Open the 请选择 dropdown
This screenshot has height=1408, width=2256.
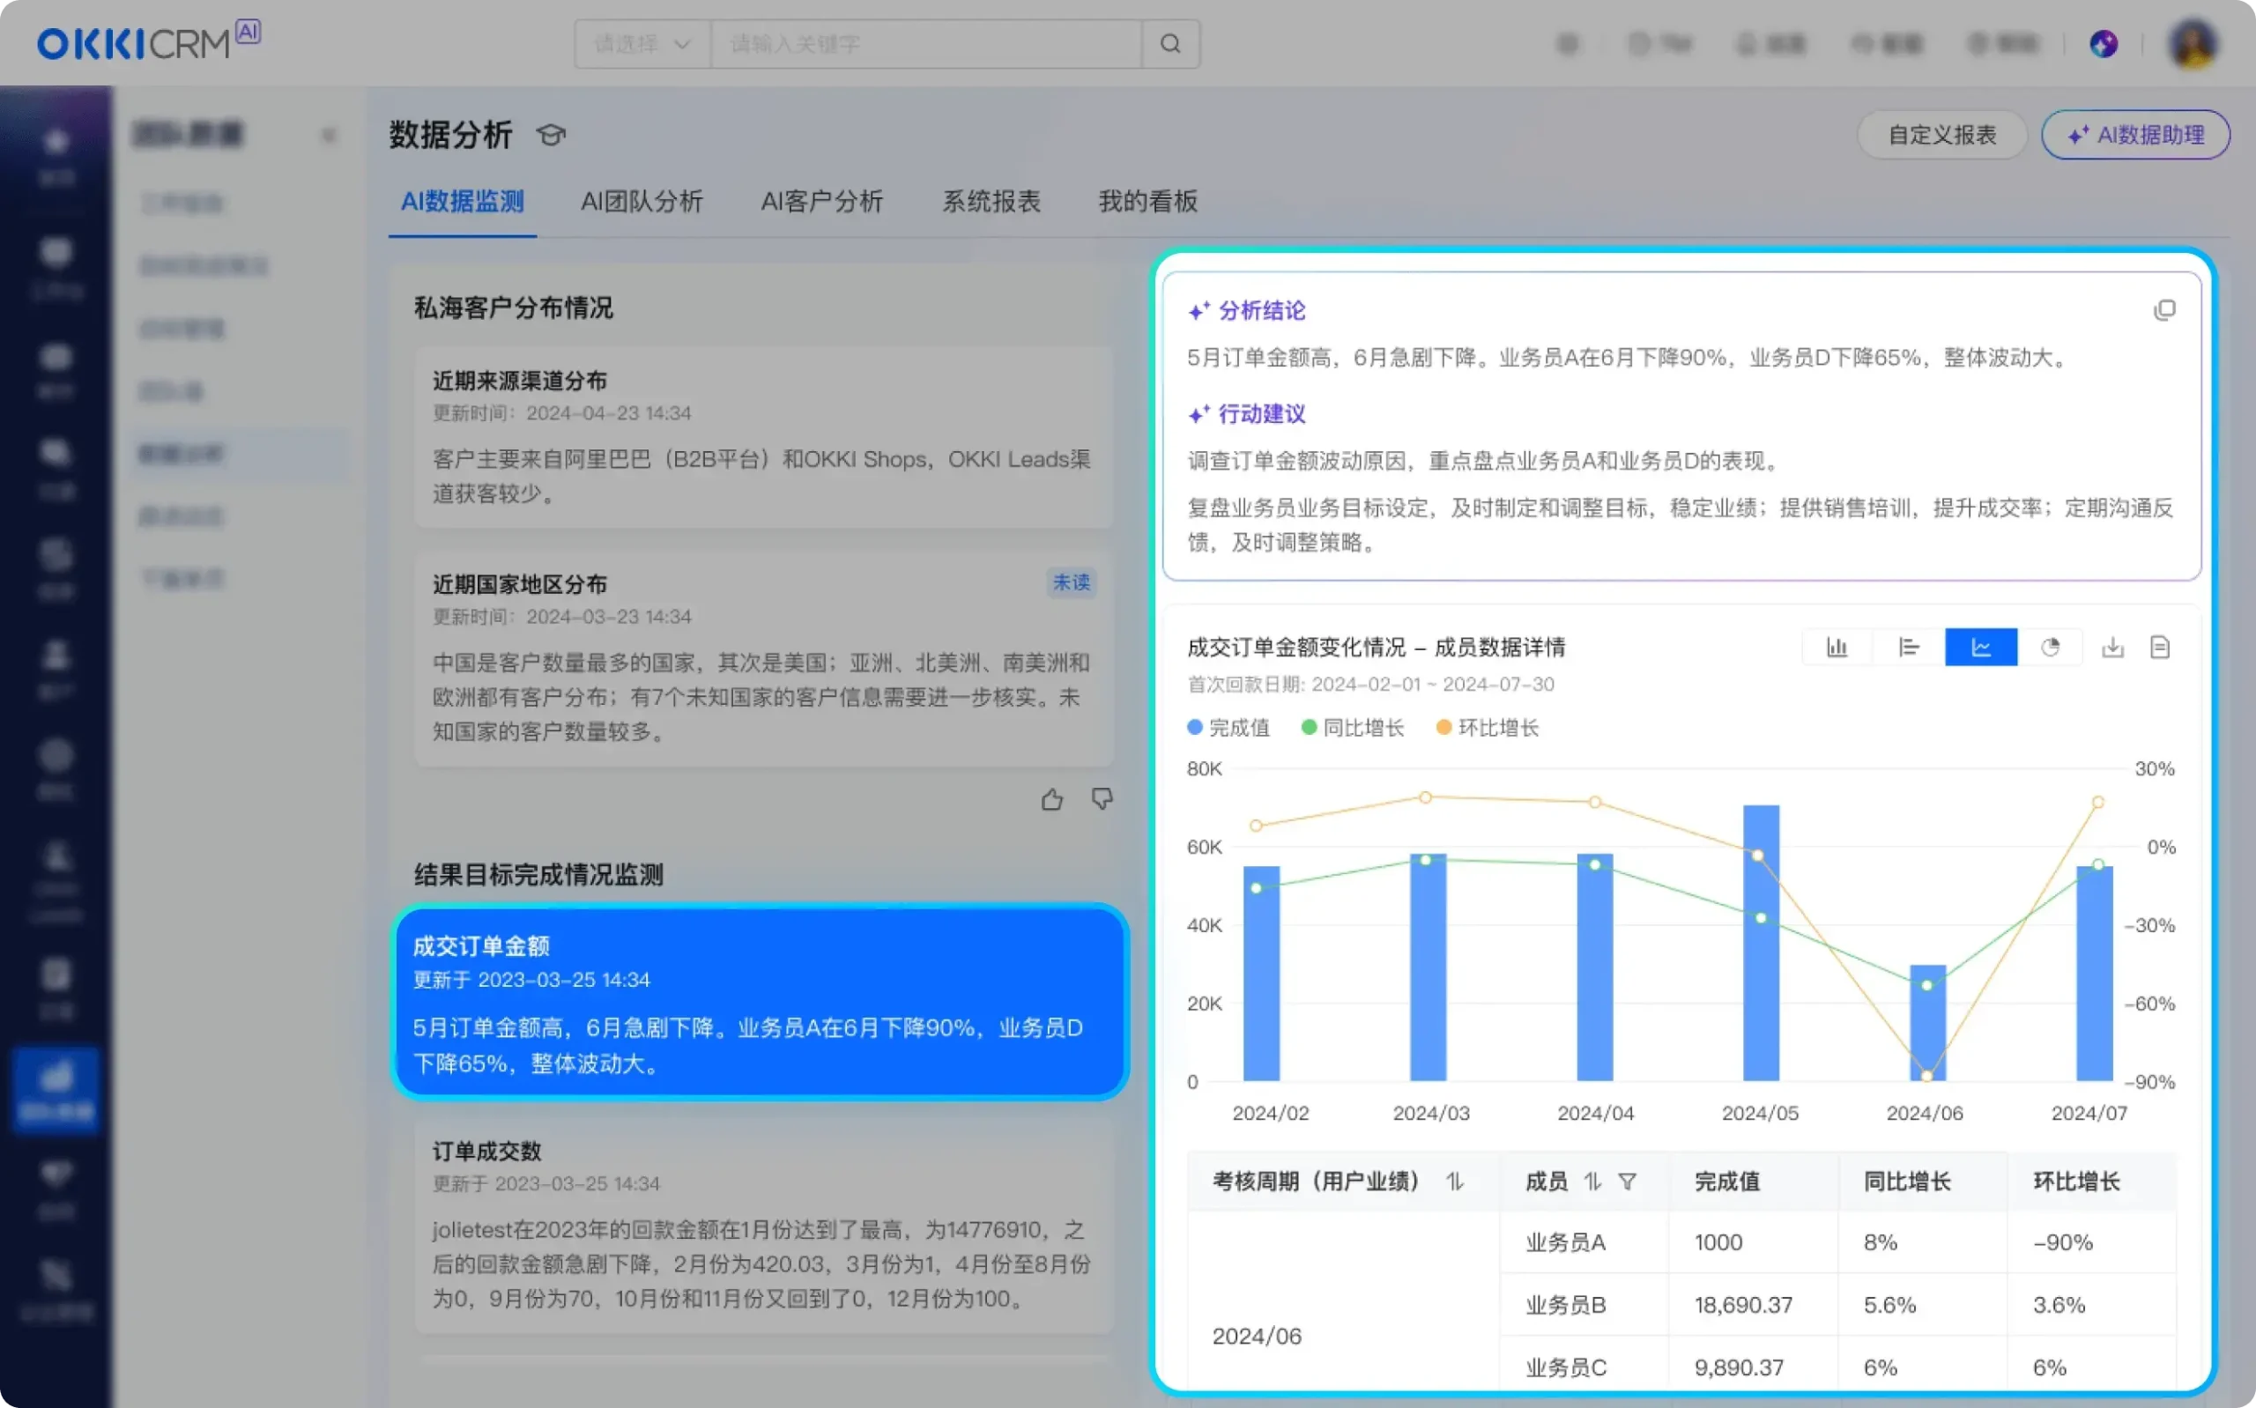click(x=642, y=44)
